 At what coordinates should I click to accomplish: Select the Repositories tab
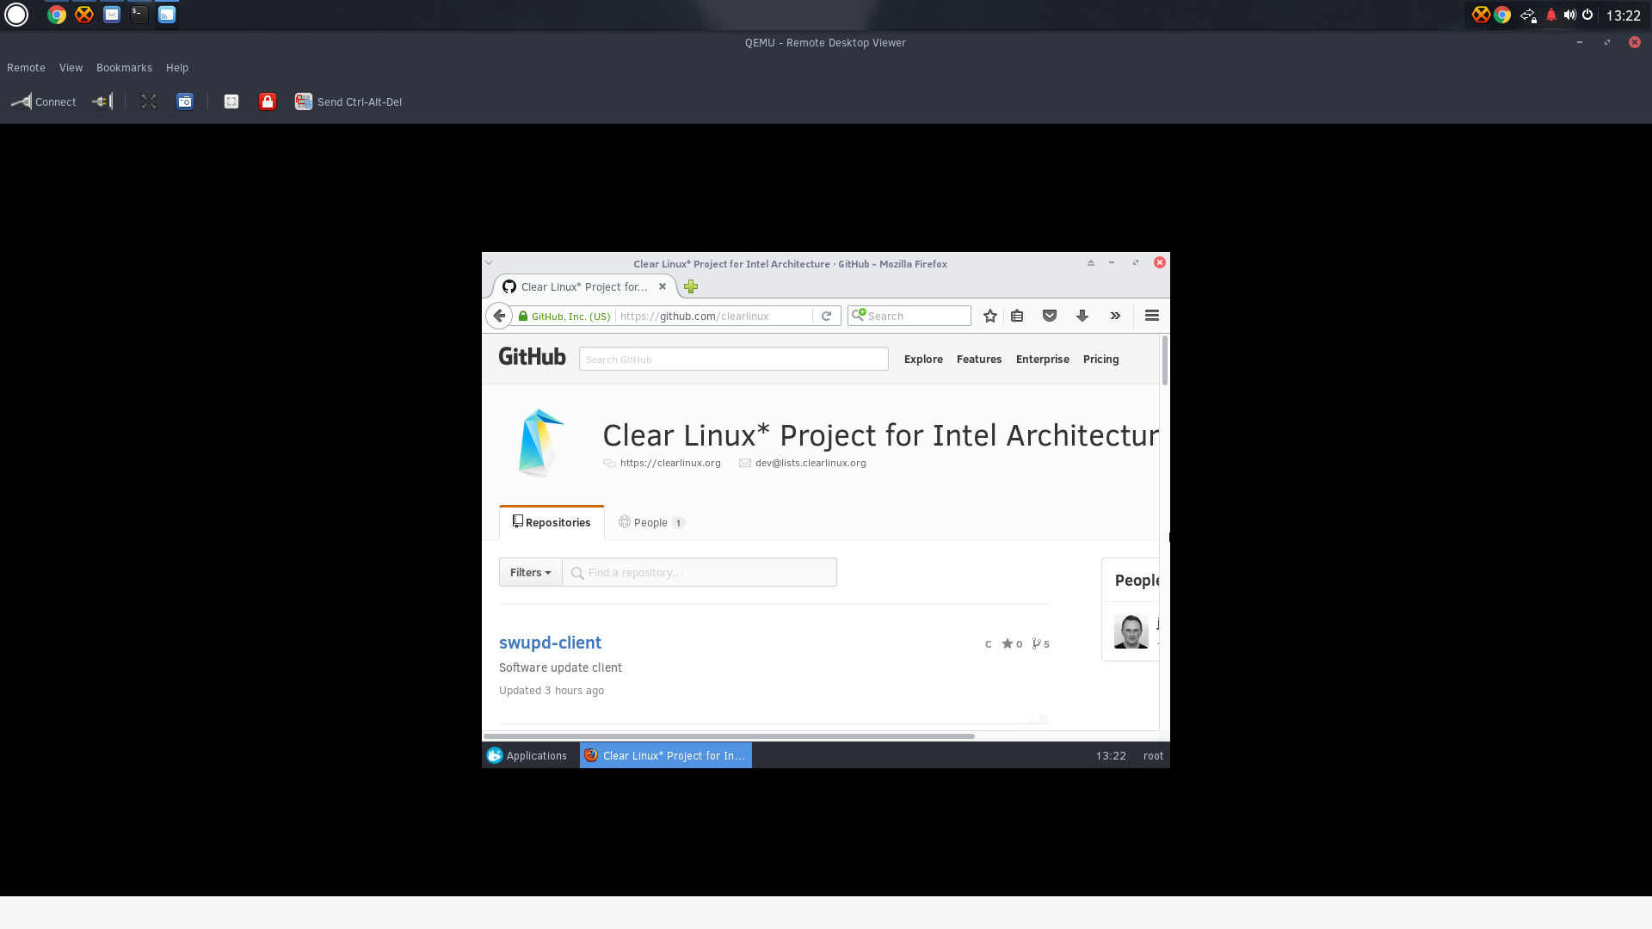point(552,523)
